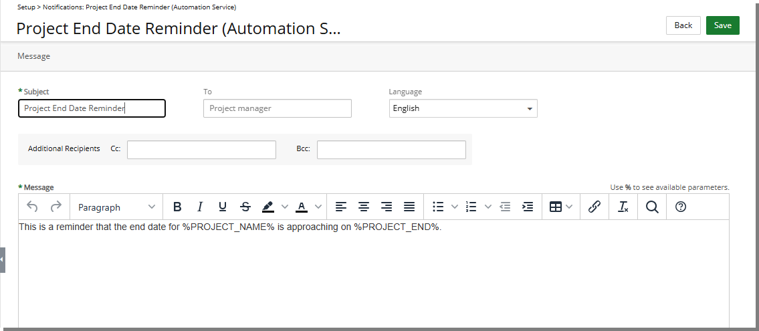759x331 pixels.
Task: Open editor help
Action: pos(681,207)
